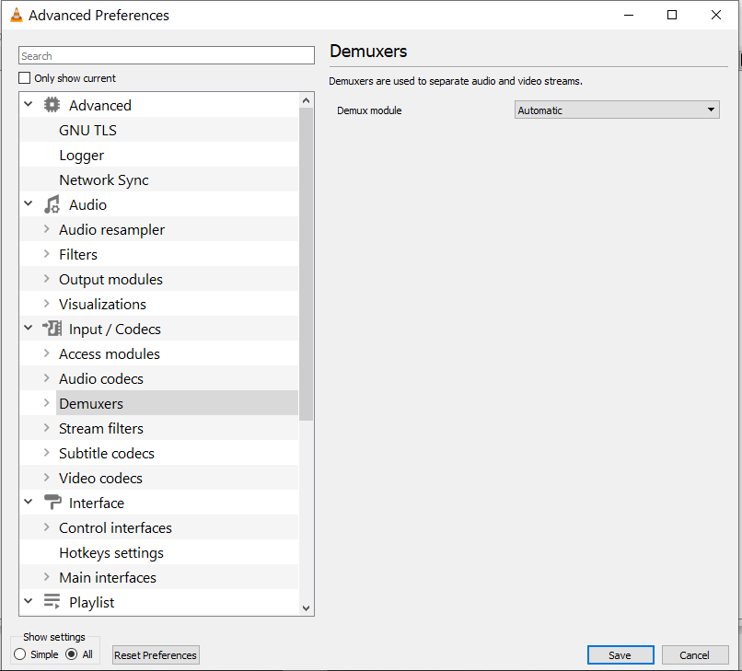Select the Playlist category label
This screenshot has height=671, width=742.
click(x=91, y=602)
